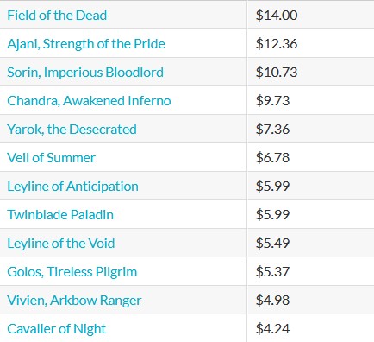Open the Field of the Dead link

[x=57, y=16]
